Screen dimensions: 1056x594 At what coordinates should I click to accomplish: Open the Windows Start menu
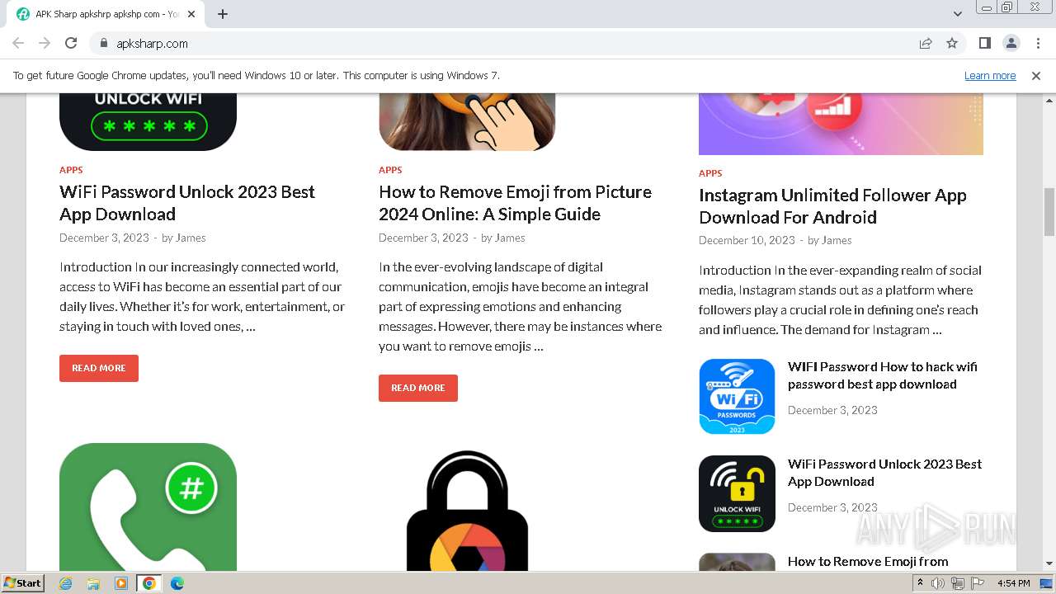(23, 582)
